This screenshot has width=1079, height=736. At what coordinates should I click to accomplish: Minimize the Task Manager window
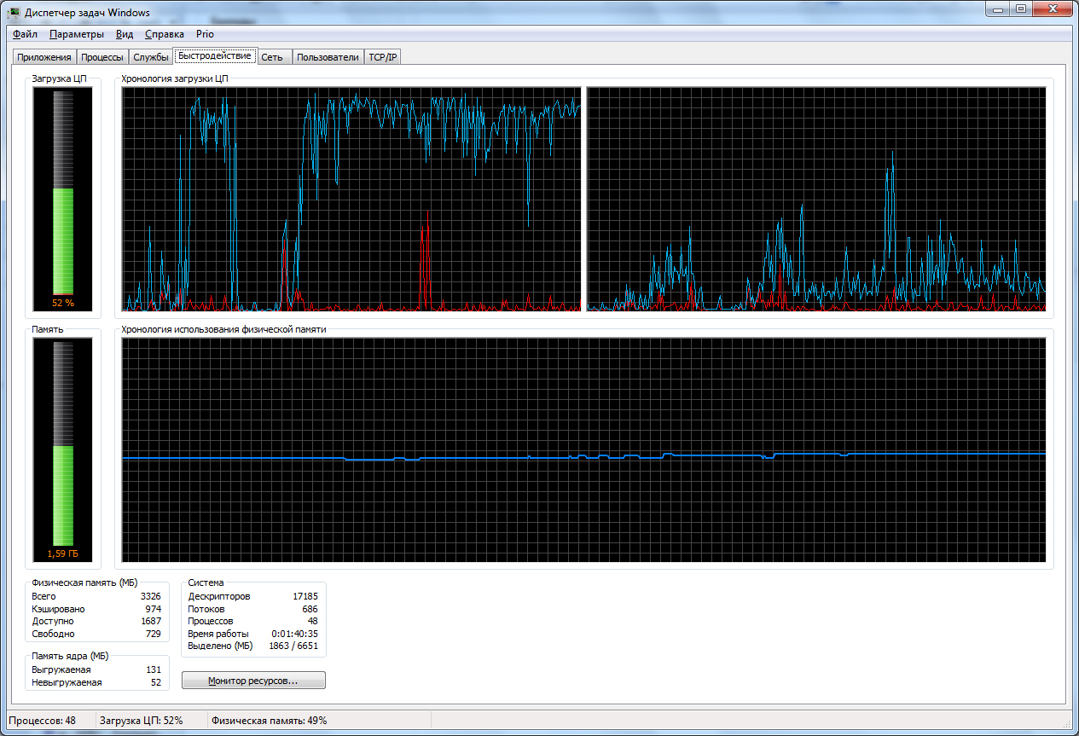tap(1000, 9)
